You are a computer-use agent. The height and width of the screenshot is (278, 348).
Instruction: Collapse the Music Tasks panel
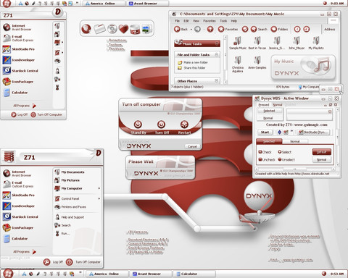217,43
